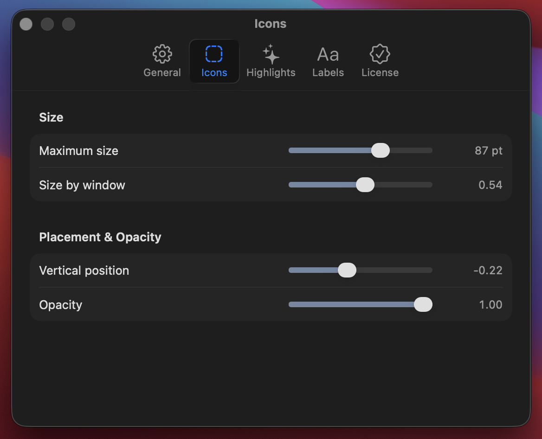The height and width of the screenshot is (439, 542).
Task: Click the Placement & Opacity heading
Action: point(100,237)
